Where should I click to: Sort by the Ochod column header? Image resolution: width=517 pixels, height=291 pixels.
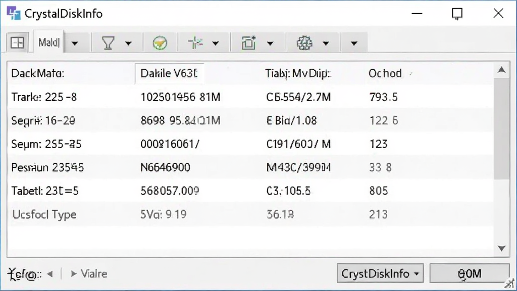[x=385, y=73]
